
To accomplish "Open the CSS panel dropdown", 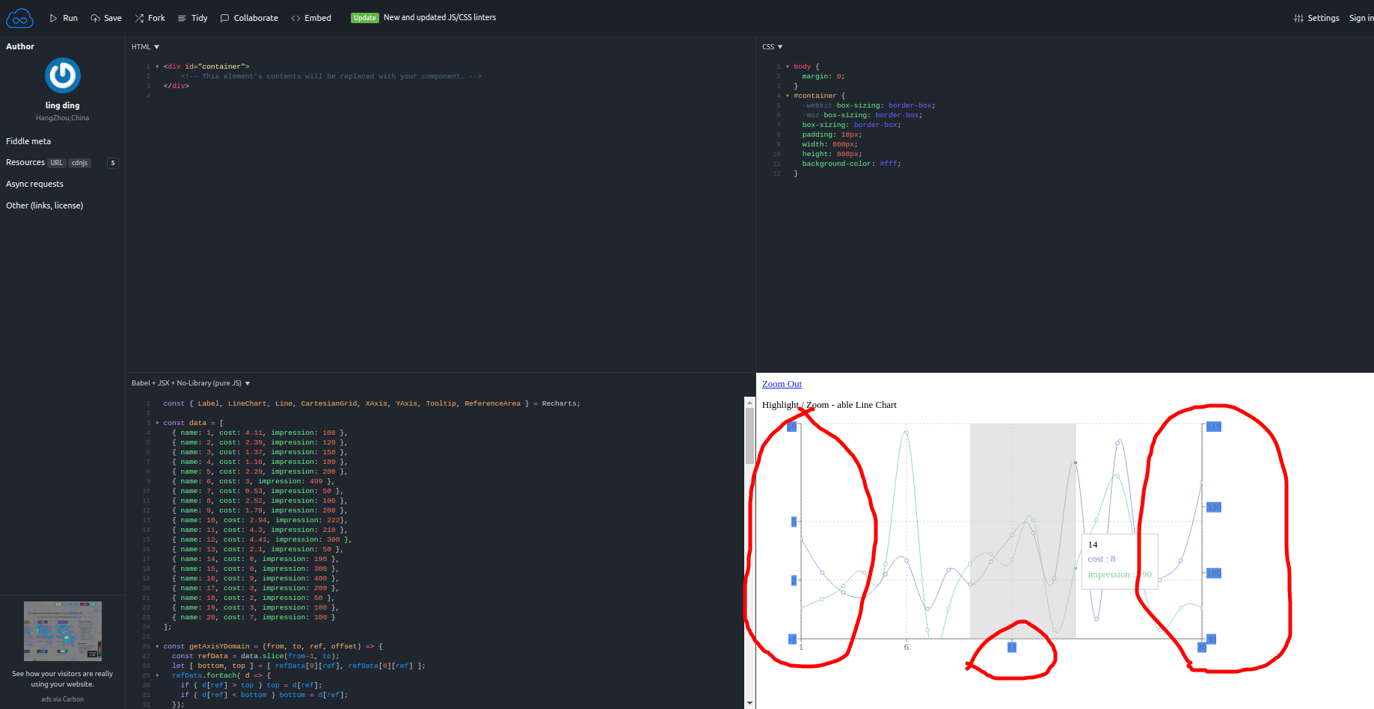I will pyautogui.click(x=780, y=46).
